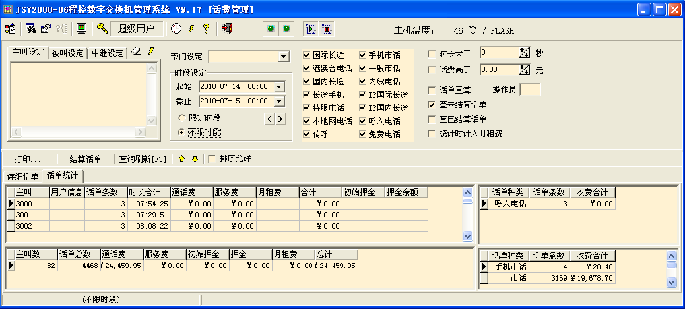Screen dimensions: 685x309
Task: Expand the 截止 date-time dropdown
Action: [x=278, y=101]
